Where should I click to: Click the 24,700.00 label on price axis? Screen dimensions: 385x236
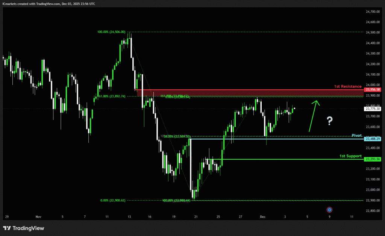pos(373,12)
